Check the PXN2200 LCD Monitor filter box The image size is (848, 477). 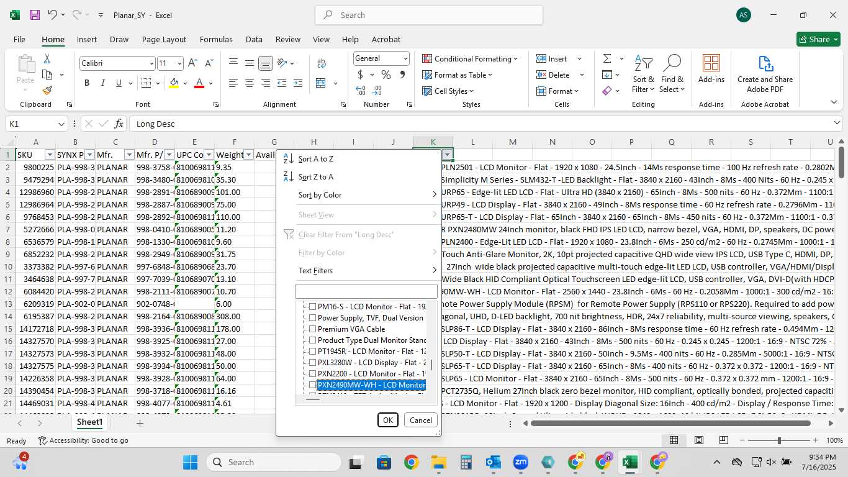point(313,374)
